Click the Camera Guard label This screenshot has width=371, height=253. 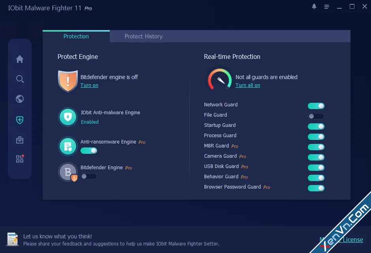(220, 156)
